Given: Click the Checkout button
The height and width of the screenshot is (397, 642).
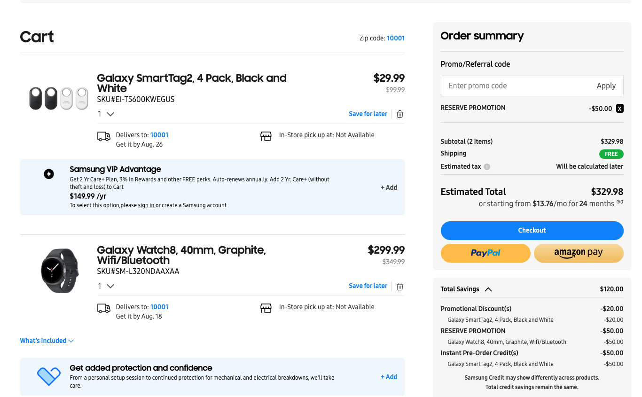Looking at the screenshot, I should pyautogui.click(x=532, y=230).
